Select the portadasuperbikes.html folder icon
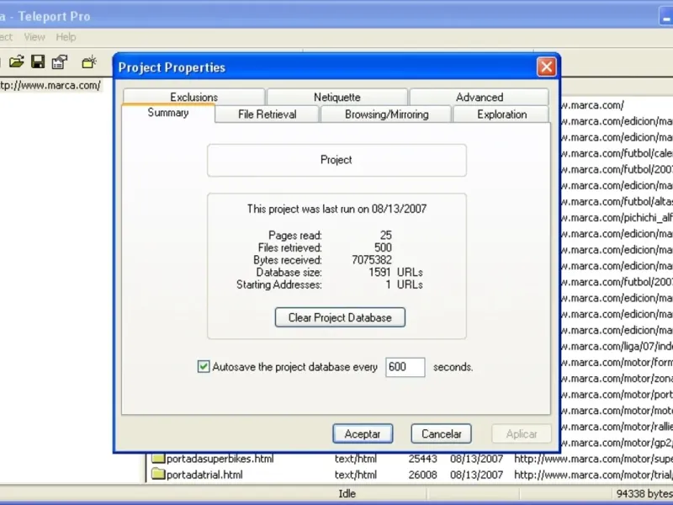This screenshot has height=505, width=673. tap(159, 458)
